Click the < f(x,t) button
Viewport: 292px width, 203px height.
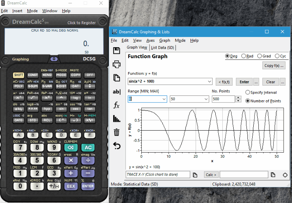pyautogui.click(x=224, y=82)
